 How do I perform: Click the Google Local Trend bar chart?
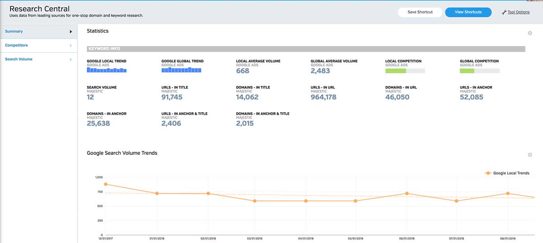point(107,70)
